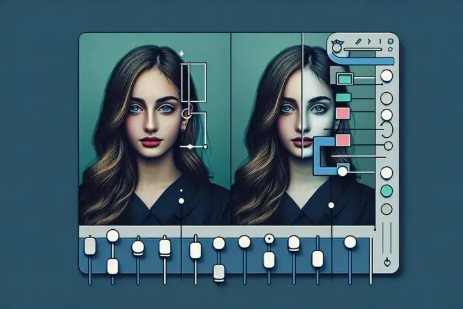The image size is (463, 309).
Task: Adjust the square knob beneath the dotted circle knob
Action: pos(269,260)
